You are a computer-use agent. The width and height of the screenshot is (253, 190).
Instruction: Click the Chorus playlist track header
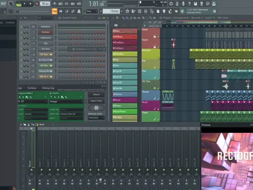click(151, 95)
